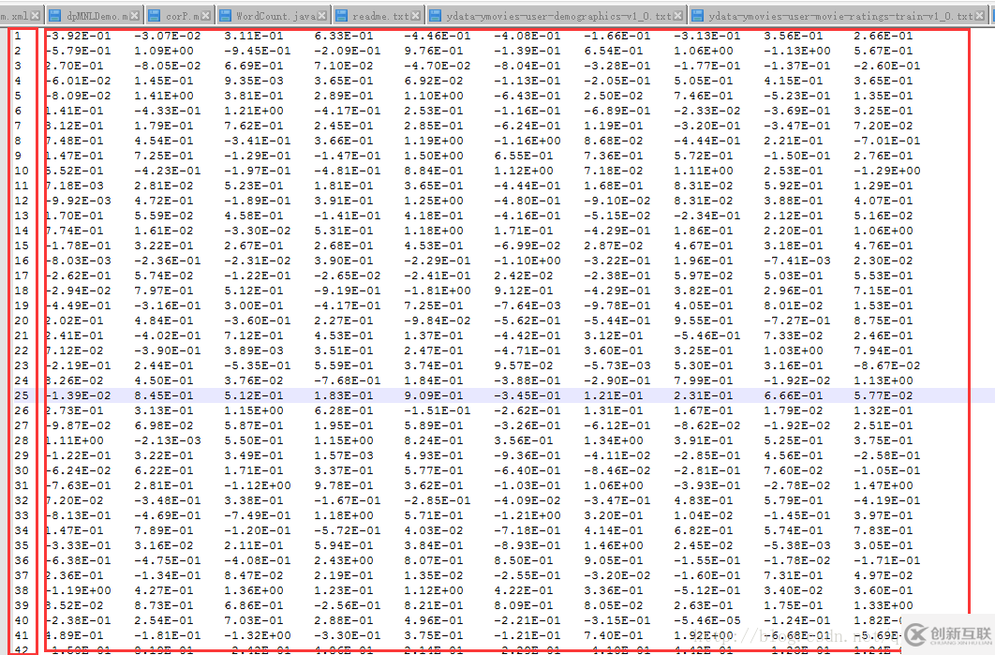Image resolution: width=995 pixels, height=655 pixels.
Task: Click value 9.35E-03 in line 4
Action: tap(254, 82)
